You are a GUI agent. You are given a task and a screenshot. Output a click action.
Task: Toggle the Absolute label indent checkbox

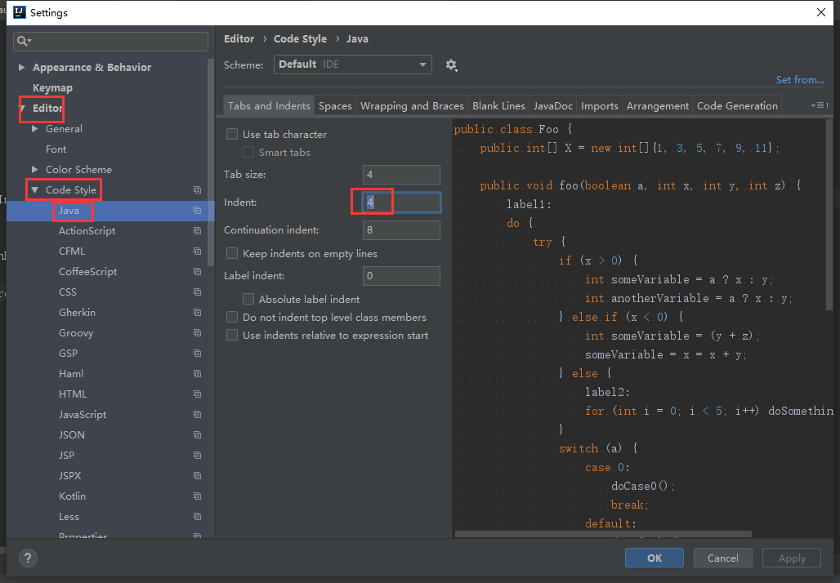(248, 299)
